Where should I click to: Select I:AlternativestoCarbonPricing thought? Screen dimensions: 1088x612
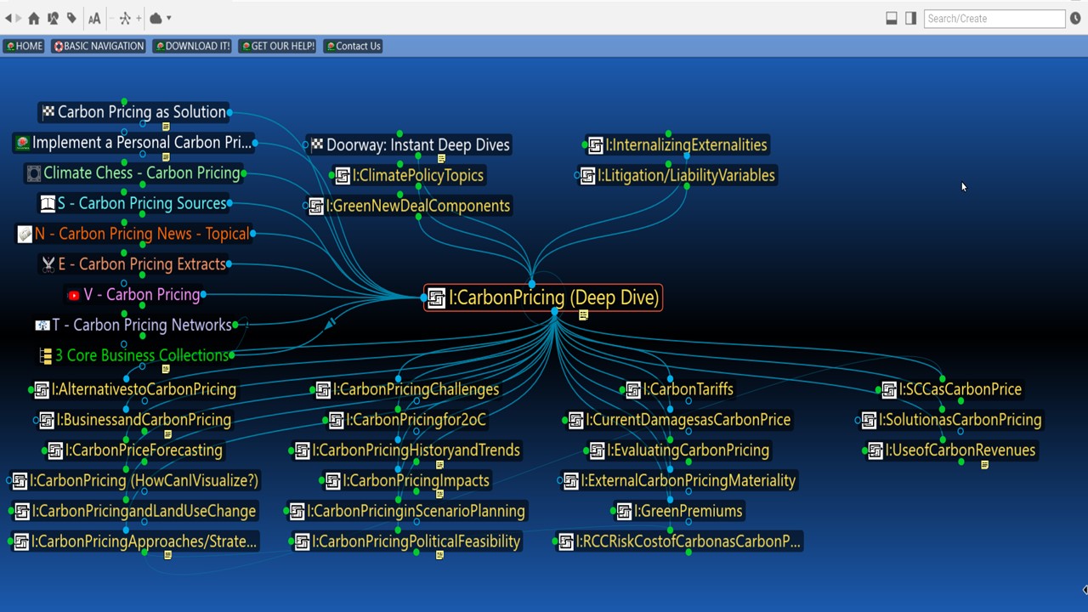(x=134, y=389)
